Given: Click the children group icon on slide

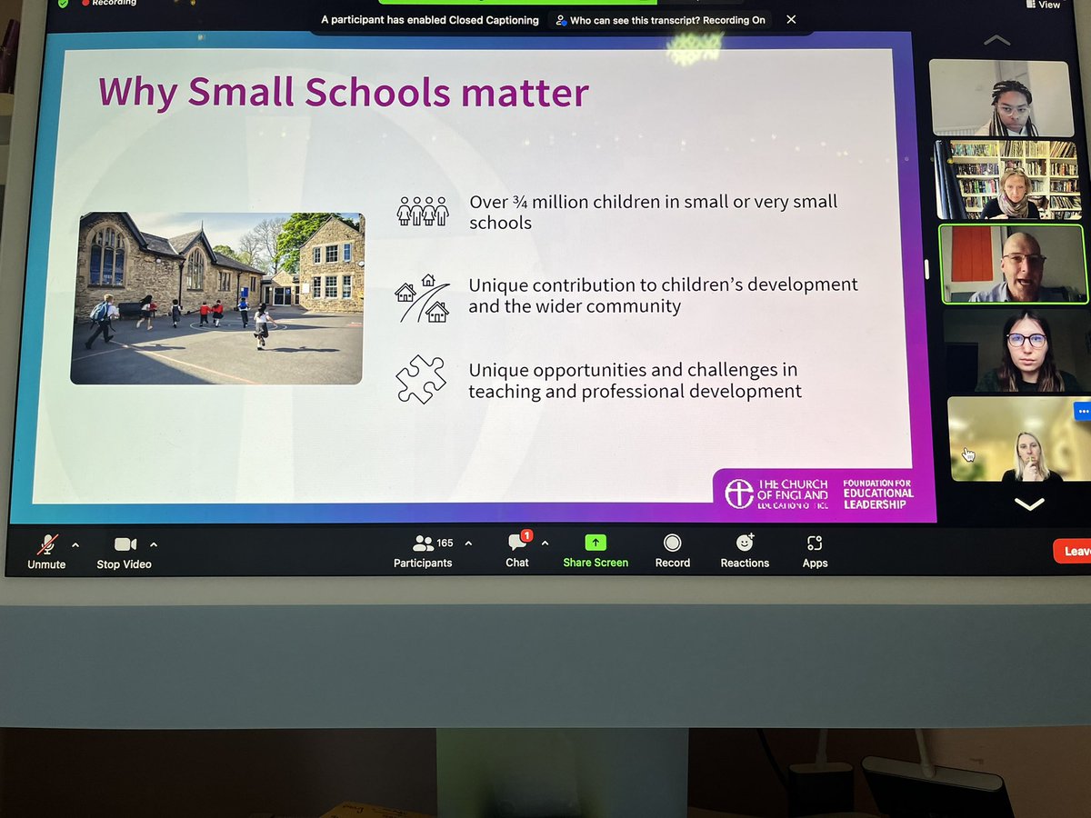Looking at the screenshot, I should (x=423, y=211).
